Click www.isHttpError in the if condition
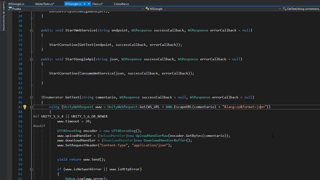 pos(124,169)
